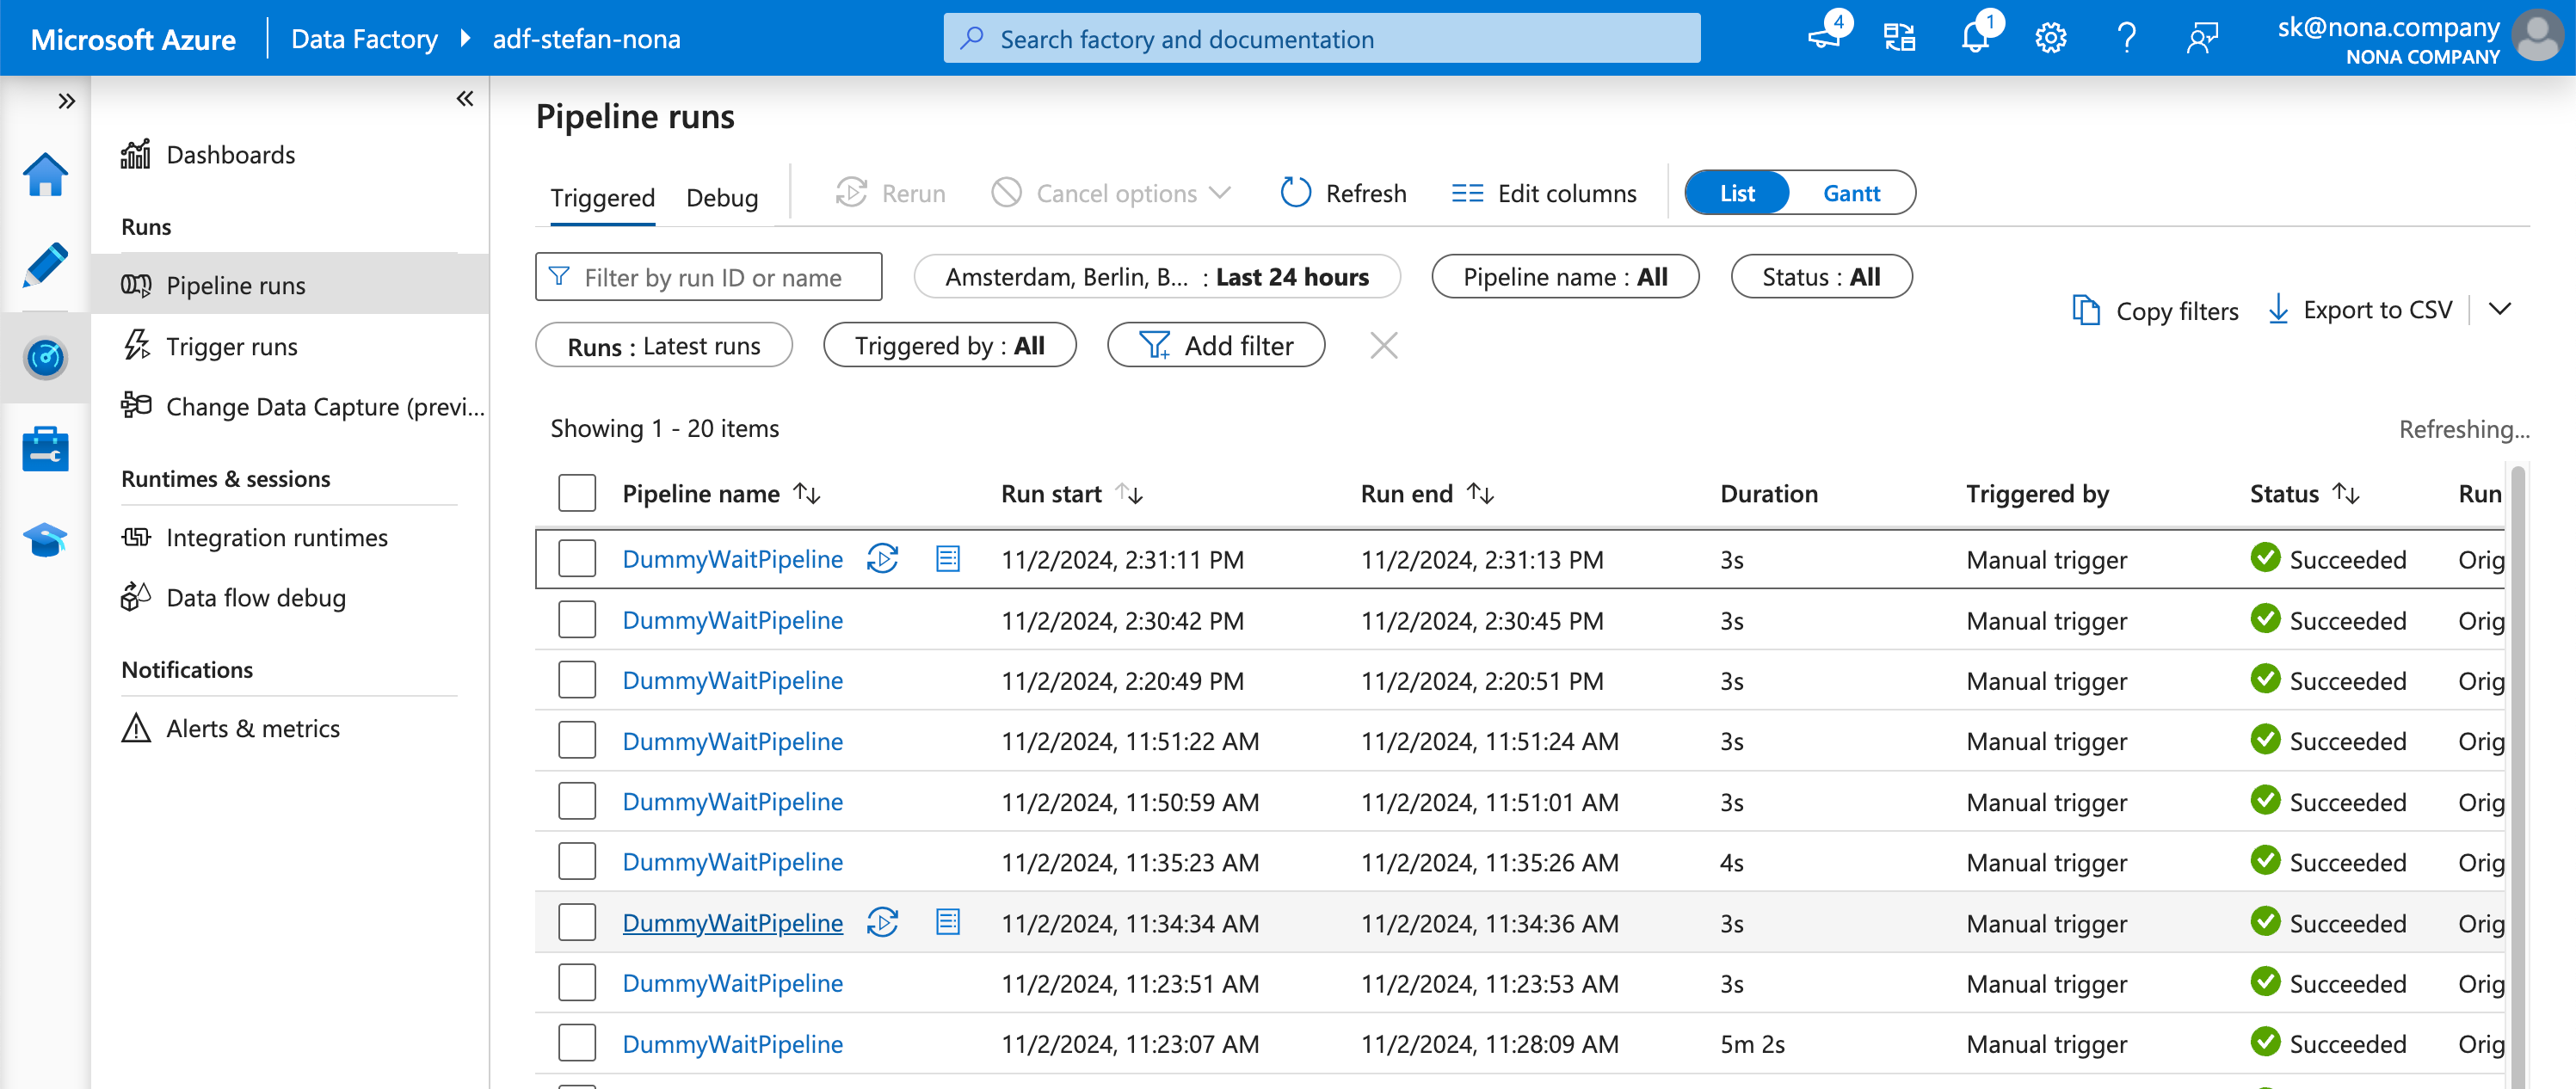Image resolution: width=2576 pixels, height=1089 pixels.
Task: Click rerun icon on first DummyWaitPipeline row
Action: pyautogui.click(x=882, y=558)
